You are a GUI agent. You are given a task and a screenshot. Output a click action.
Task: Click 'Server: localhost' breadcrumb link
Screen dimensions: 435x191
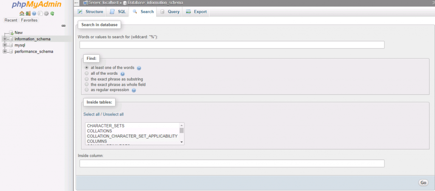pos(104,3)
